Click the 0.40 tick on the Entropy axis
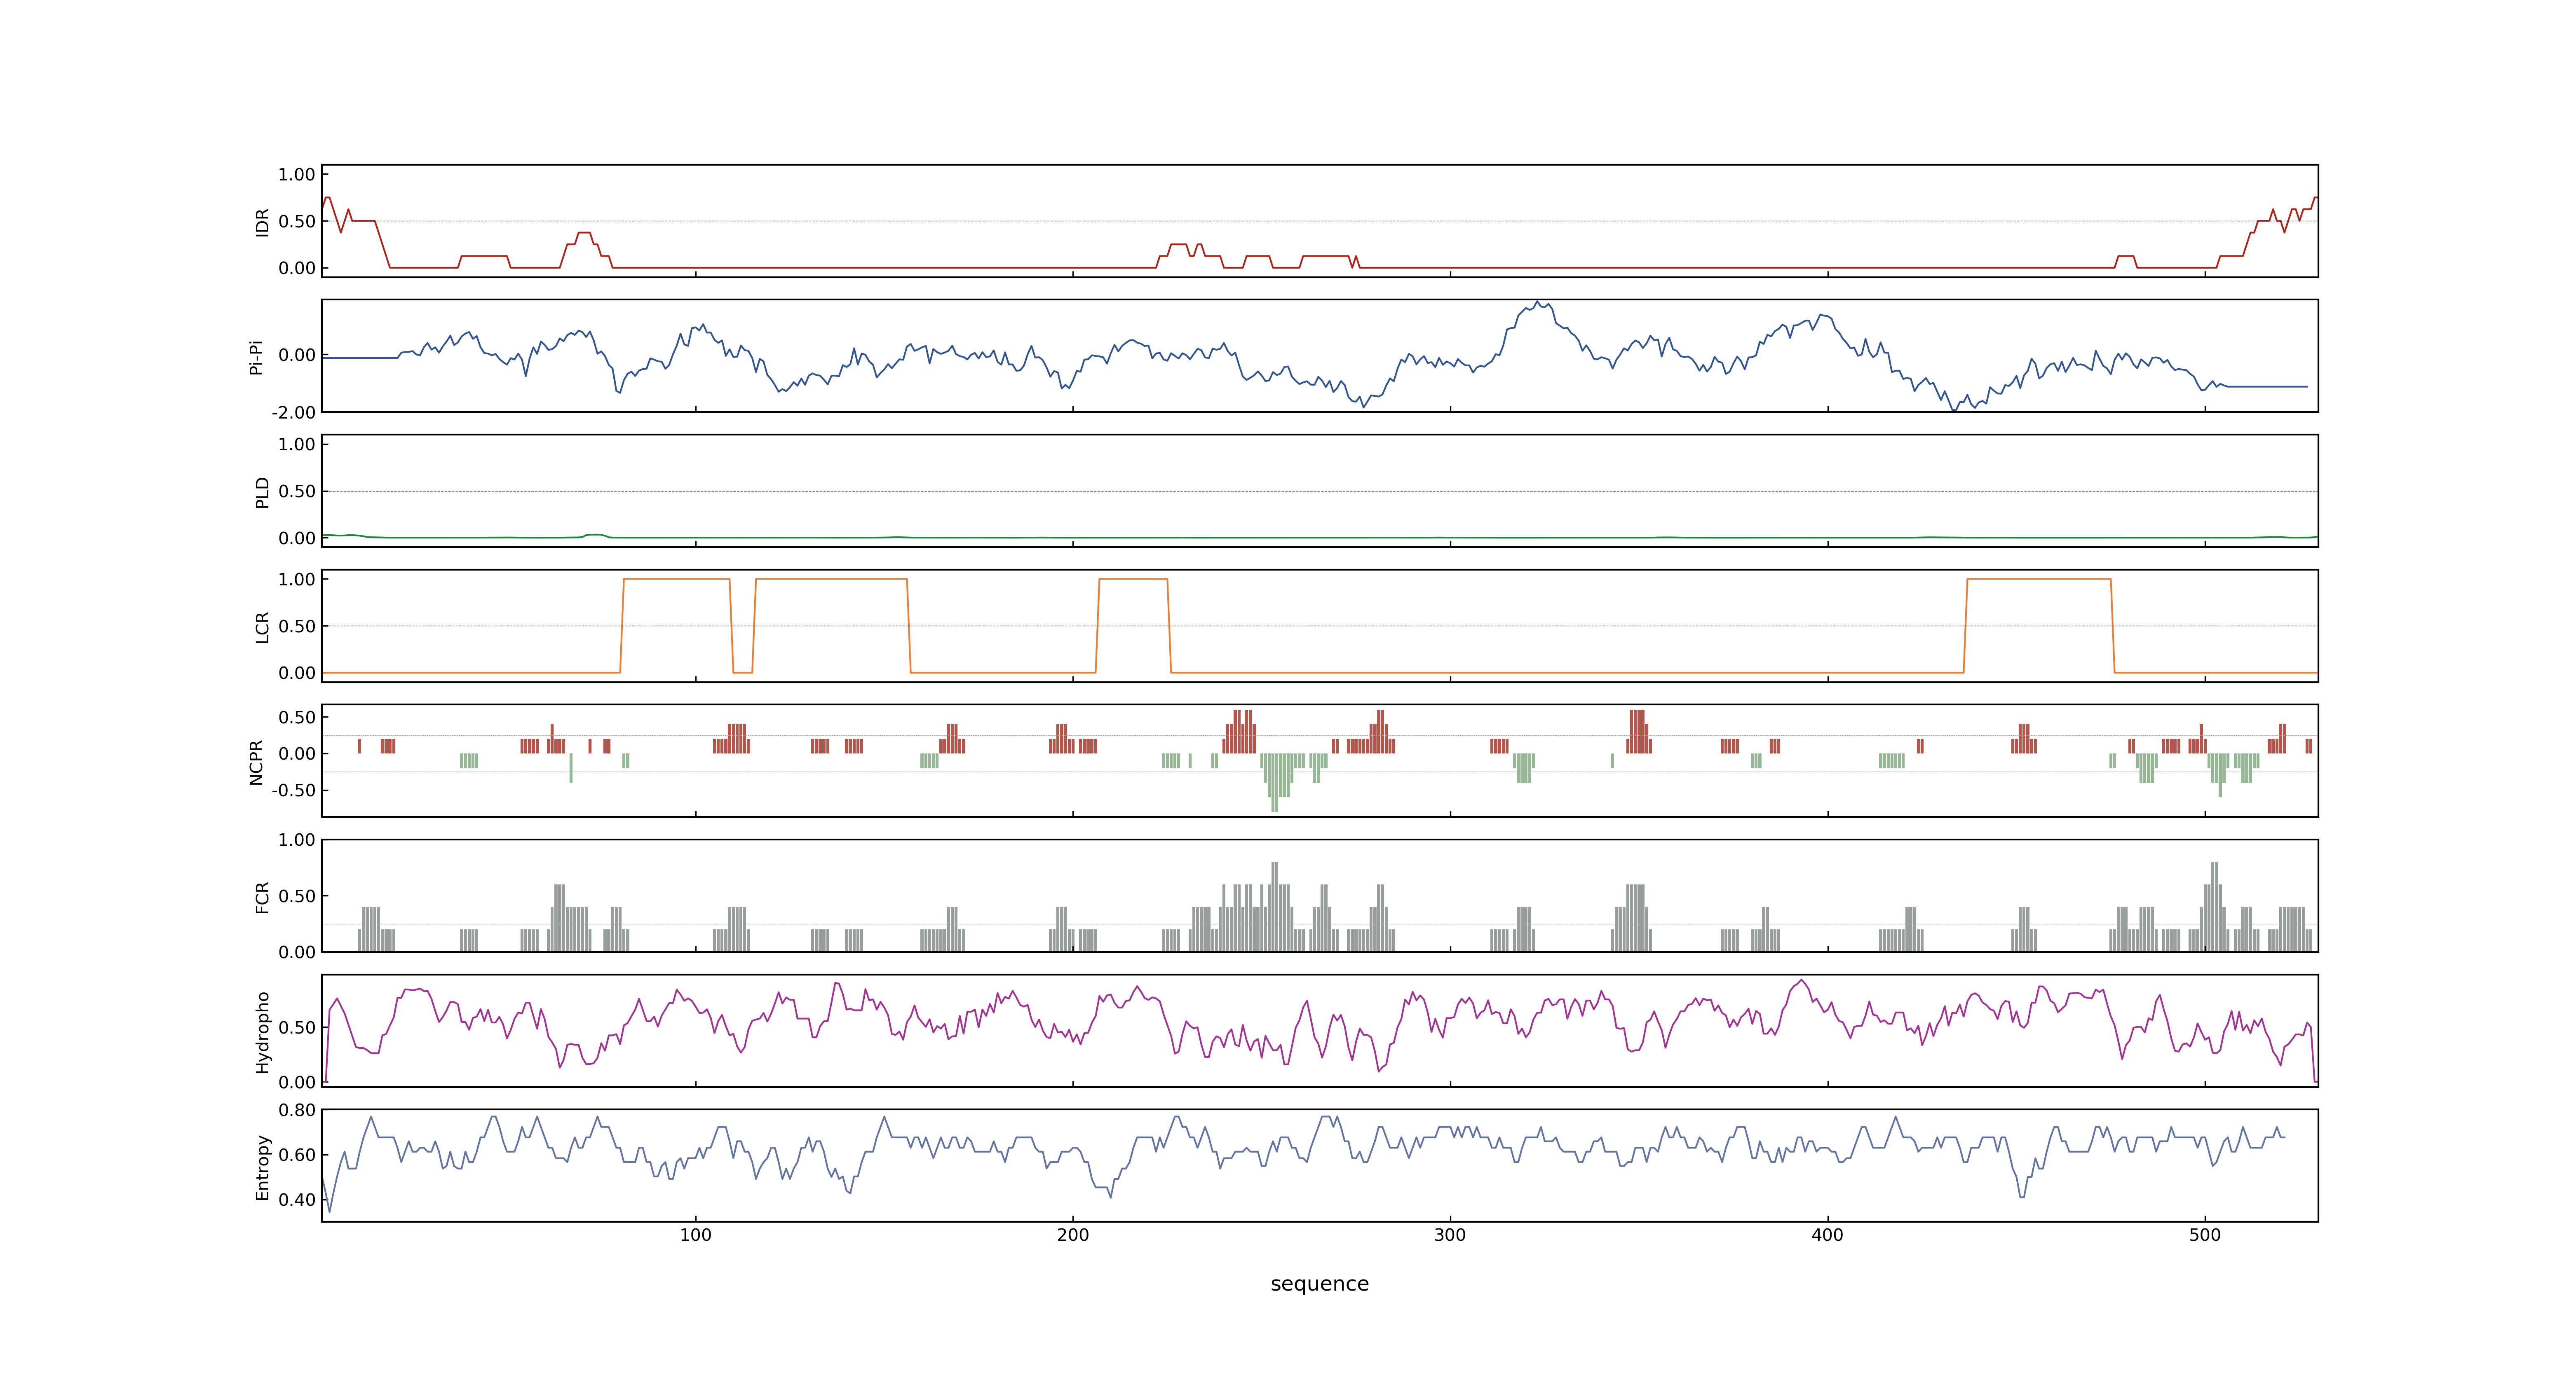The image size is (2576, 1373). pyautogui.click(x=297, y=1200)
